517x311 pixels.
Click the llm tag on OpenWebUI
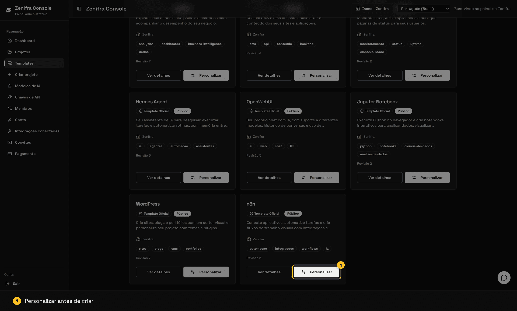[292, 146]
